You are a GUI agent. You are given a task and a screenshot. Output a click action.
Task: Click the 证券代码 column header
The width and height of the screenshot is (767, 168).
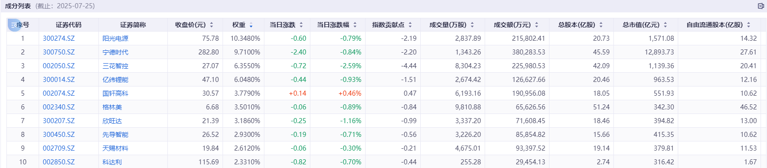69,25
